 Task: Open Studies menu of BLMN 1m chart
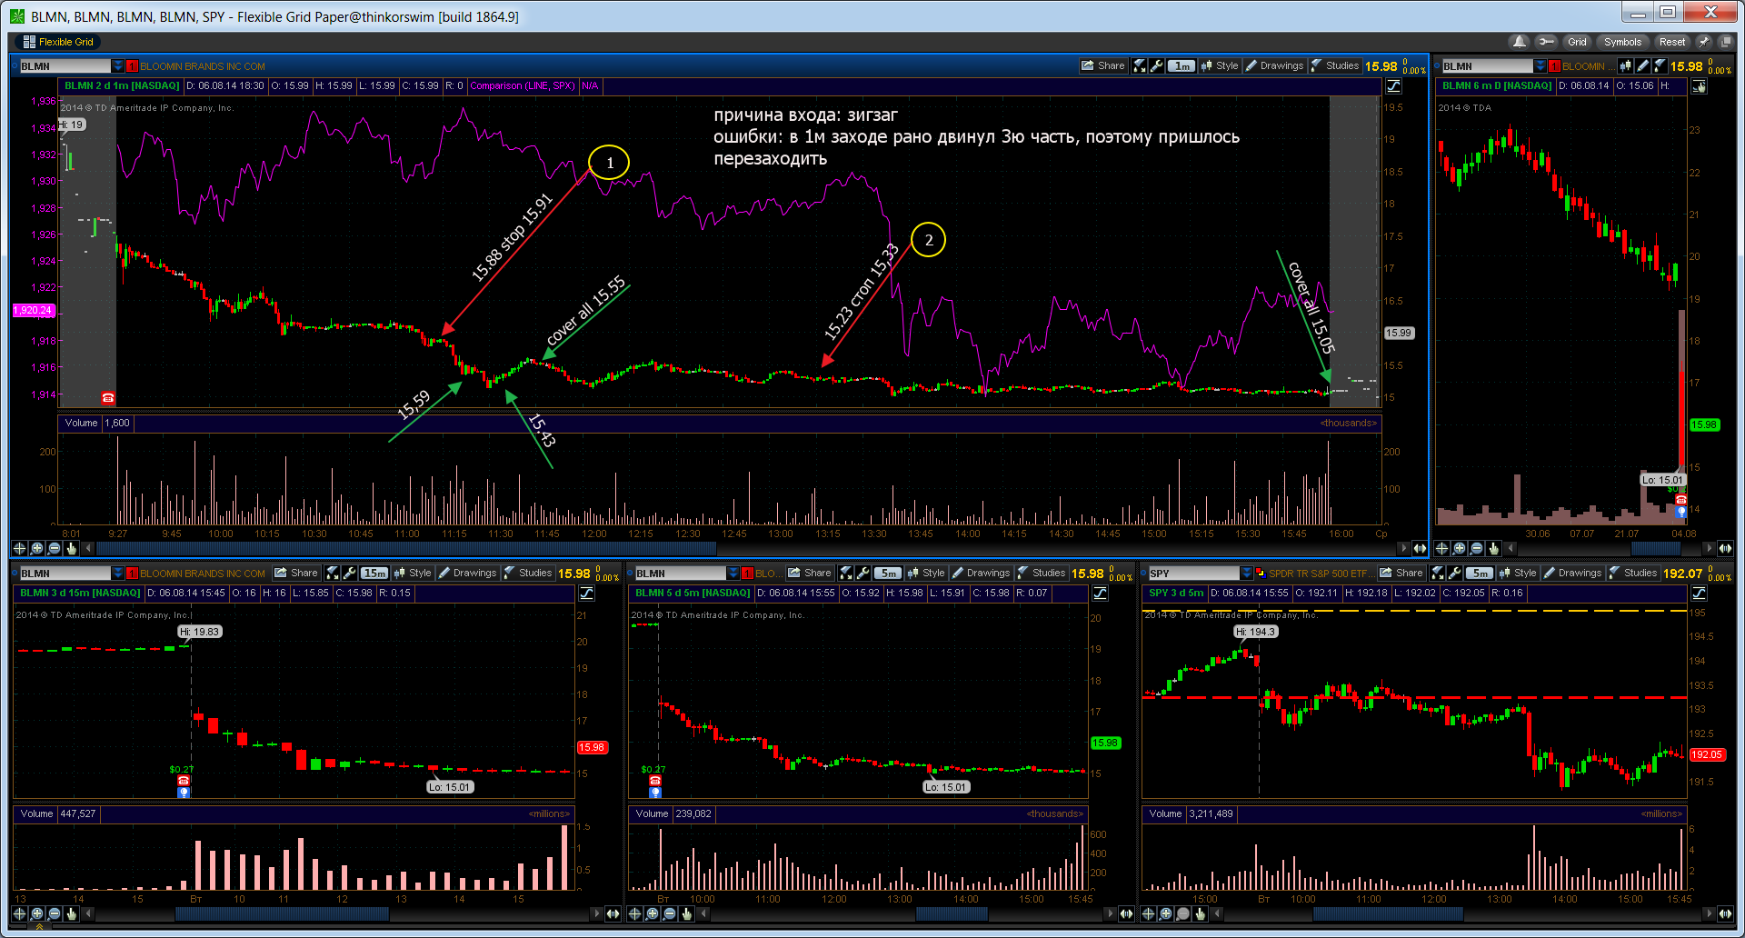click(x=1335, y=65)
